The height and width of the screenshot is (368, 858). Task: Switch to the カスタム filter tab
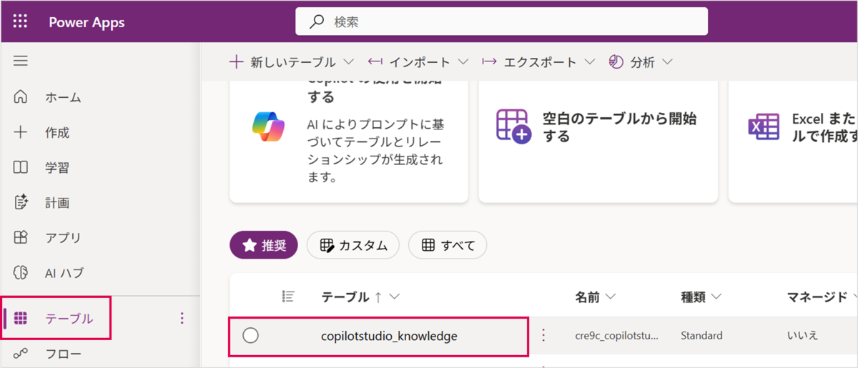tap(353, 245)
